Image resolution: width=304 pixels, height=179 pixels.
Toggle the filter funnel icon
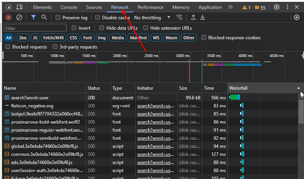(x=34, y=17)
